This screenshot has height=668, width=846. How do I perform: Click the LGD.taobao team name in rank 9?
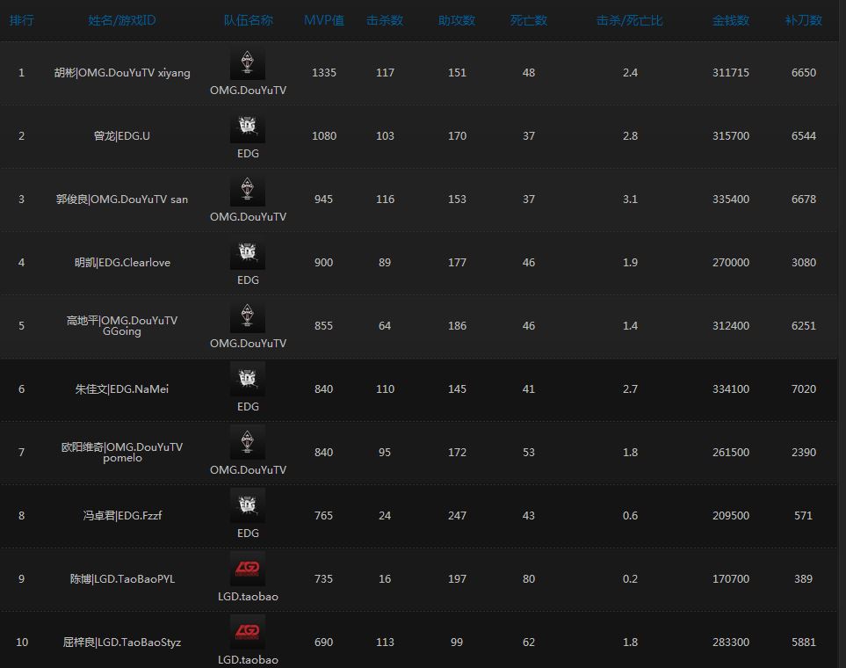248,597
